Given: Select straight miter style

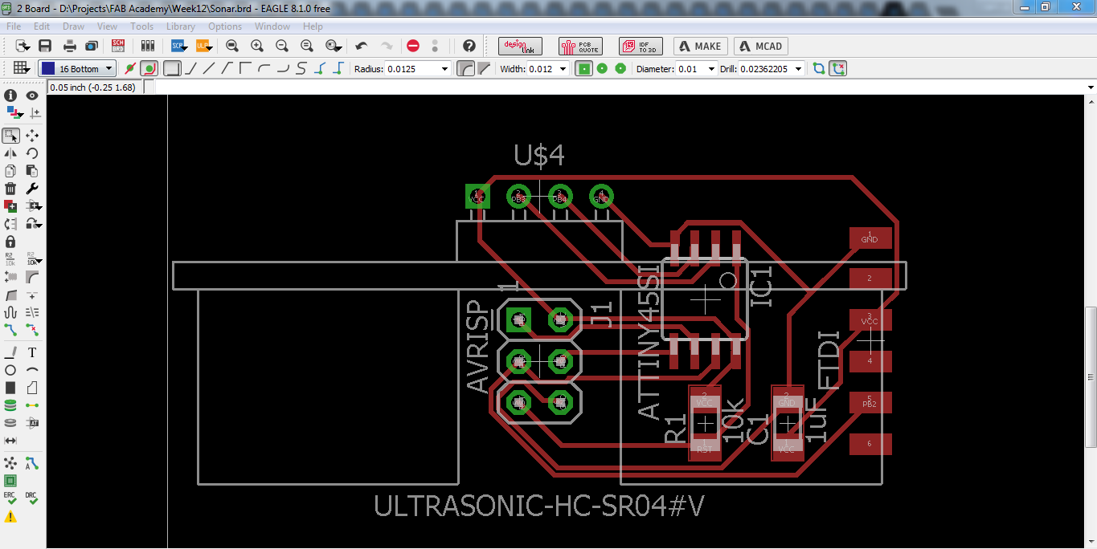Looking at the screenshot, I should (484, 68).
